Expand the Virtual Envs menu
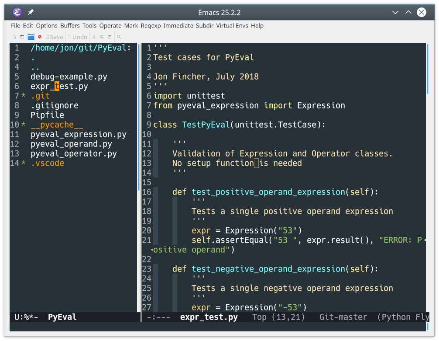Image resolution: width=439 pixels, height=341 pixels. click(232, 26)
